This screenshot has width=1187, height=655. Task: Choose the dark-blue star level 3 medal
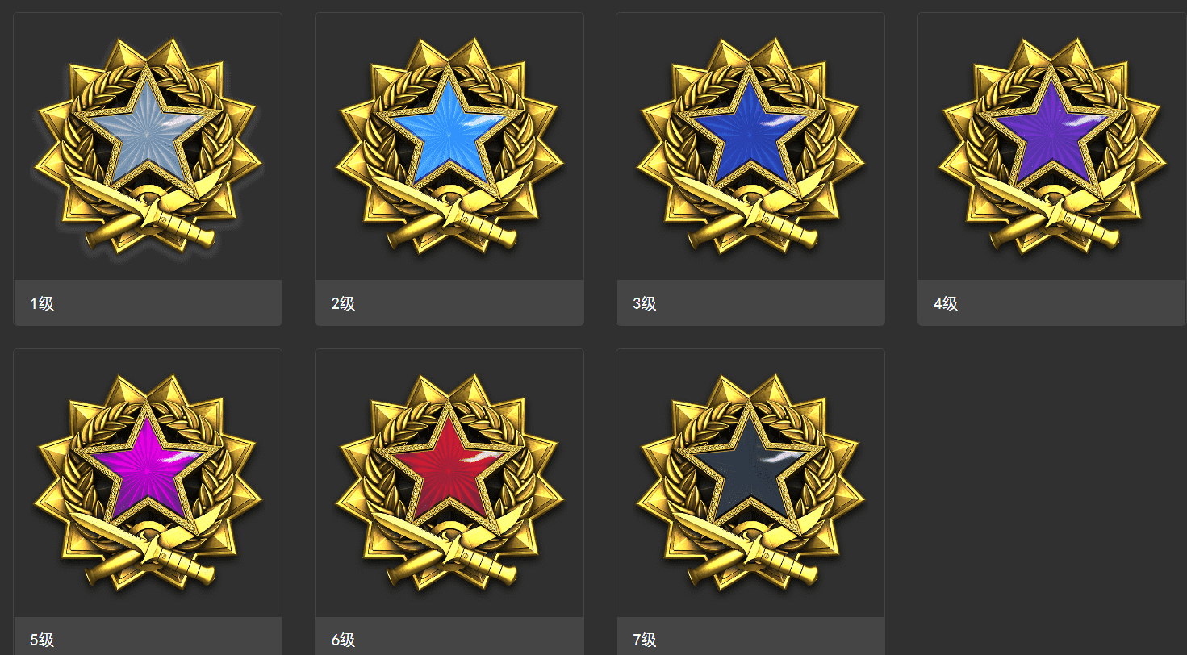pos(750,146)
